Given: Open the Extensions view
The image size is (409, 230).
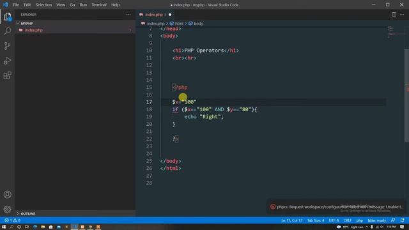Looking at the screenshot, I should 7,75.
